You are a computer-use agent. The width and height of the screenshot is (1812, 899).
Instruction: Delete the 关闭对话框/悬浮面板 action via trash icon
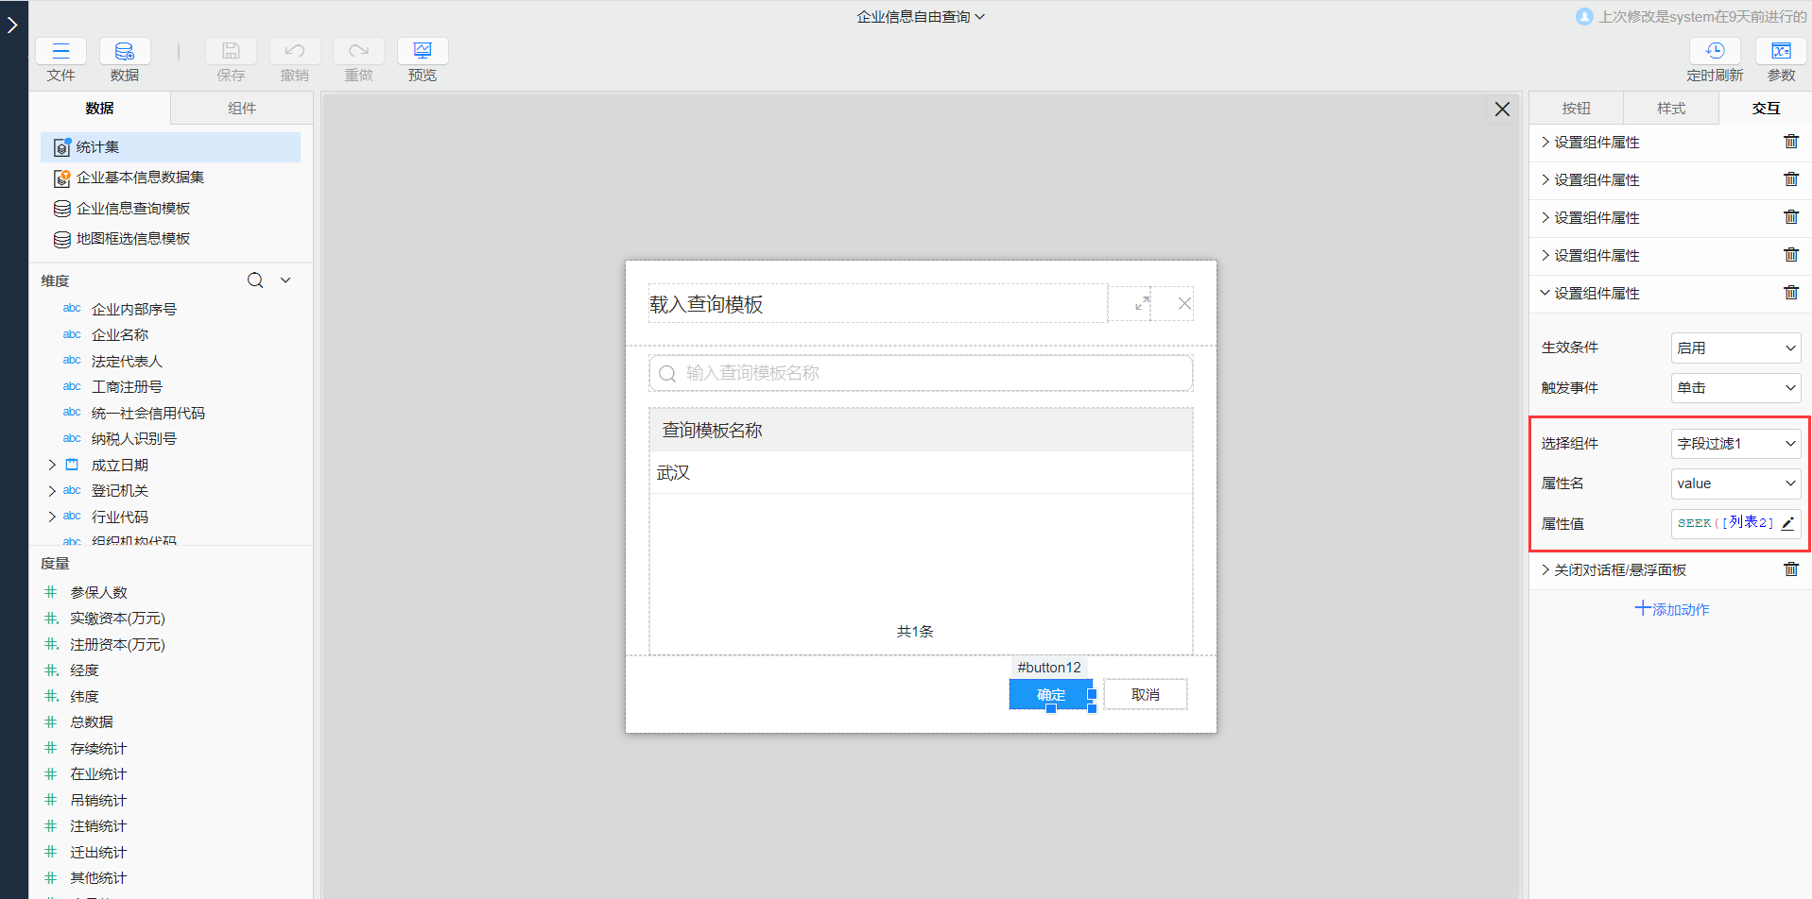[1791, 568]
